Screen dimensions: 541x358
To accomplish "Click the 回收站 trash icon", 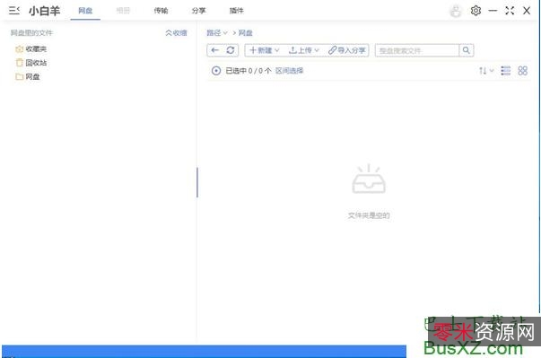I will [20, 63].
